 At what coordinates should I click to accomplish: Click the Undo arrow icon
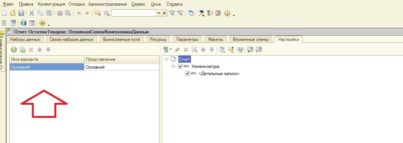click(x=79, y=14)
